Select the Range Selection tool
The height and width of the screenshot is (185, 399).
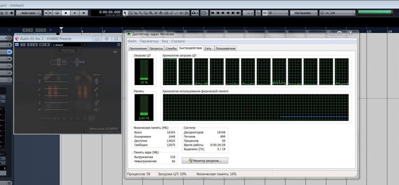tap(130, 13)
